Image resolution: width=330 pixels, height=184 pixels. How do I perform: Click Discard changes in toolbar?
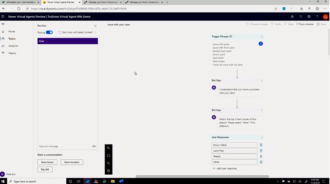[x=257, y=24]
